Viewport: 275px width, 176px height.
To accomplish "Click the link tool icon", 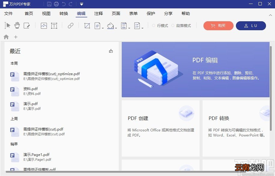I will [x=71, y=26].
